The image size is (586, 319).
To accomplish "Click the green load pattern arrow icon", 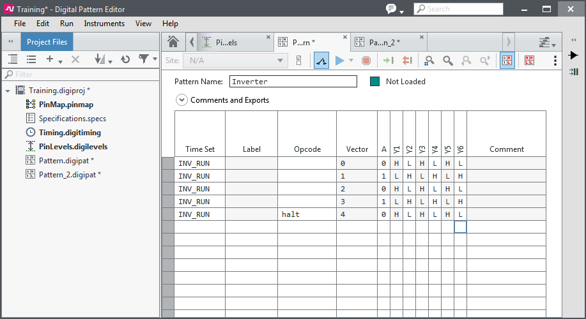I will pos(389,61).
